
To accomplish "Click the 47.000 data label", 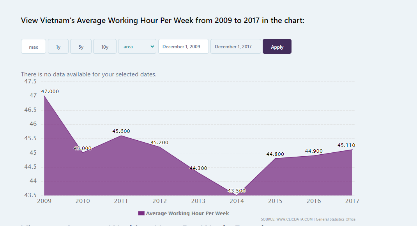I will (50, 92).
